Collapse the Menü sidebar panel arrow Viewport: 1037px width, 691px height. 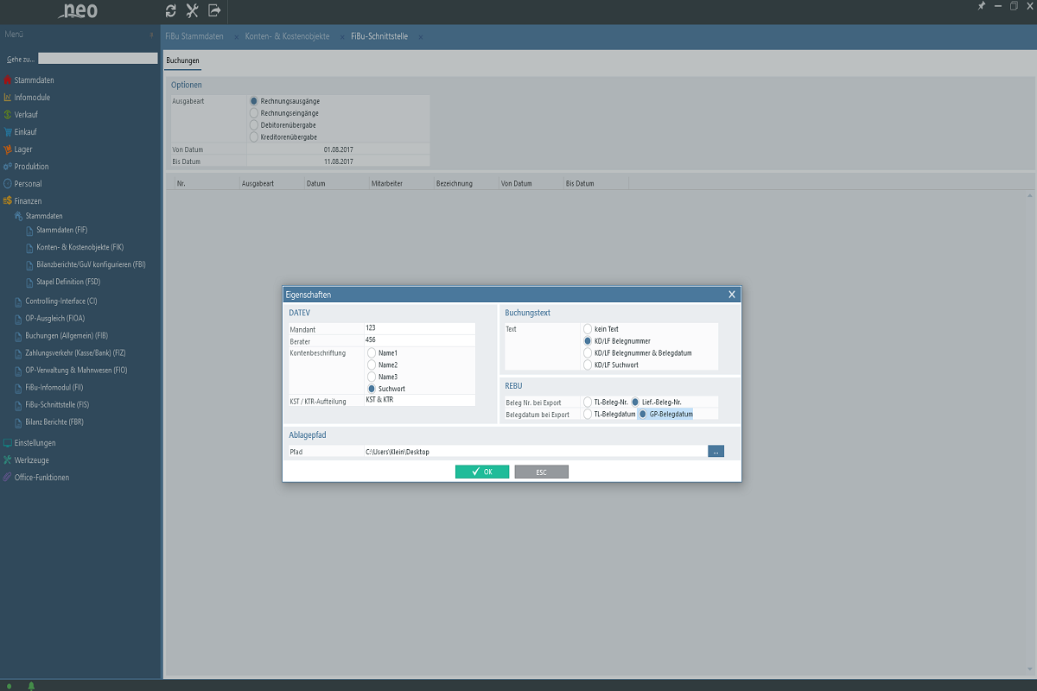(x=152, y=35)
